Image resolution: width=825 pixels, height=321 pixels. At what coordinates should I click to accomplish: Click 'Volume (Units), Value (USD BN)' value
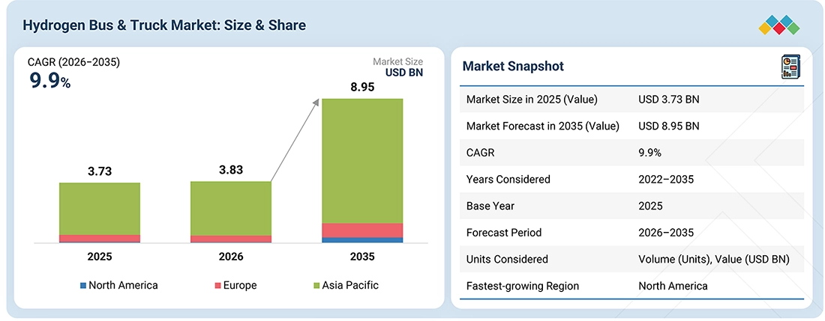pyautogui.click(x=714, y=259)
